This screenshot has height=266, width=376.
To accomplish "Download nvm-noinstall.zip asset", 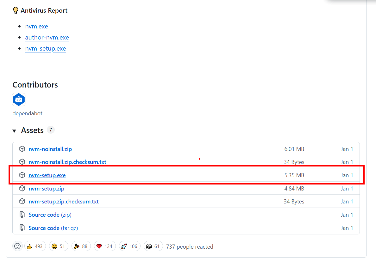I will pyautogui.click(x=50, y=149).
